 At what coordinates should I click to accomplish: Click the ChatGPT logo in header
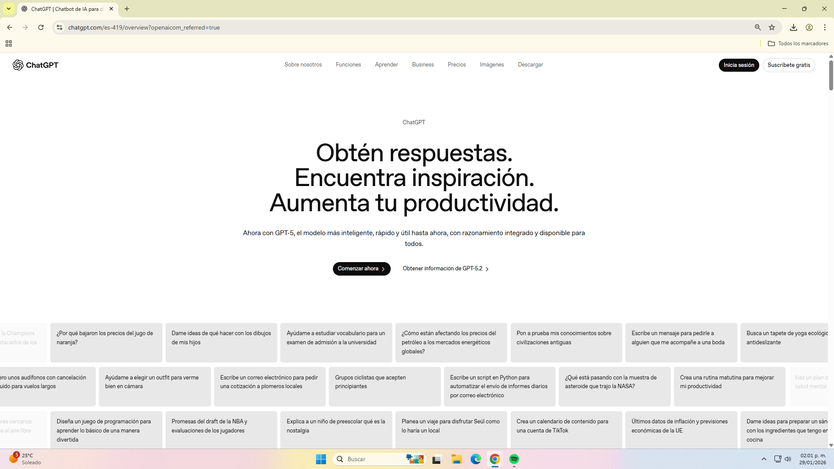pos(35,65)
